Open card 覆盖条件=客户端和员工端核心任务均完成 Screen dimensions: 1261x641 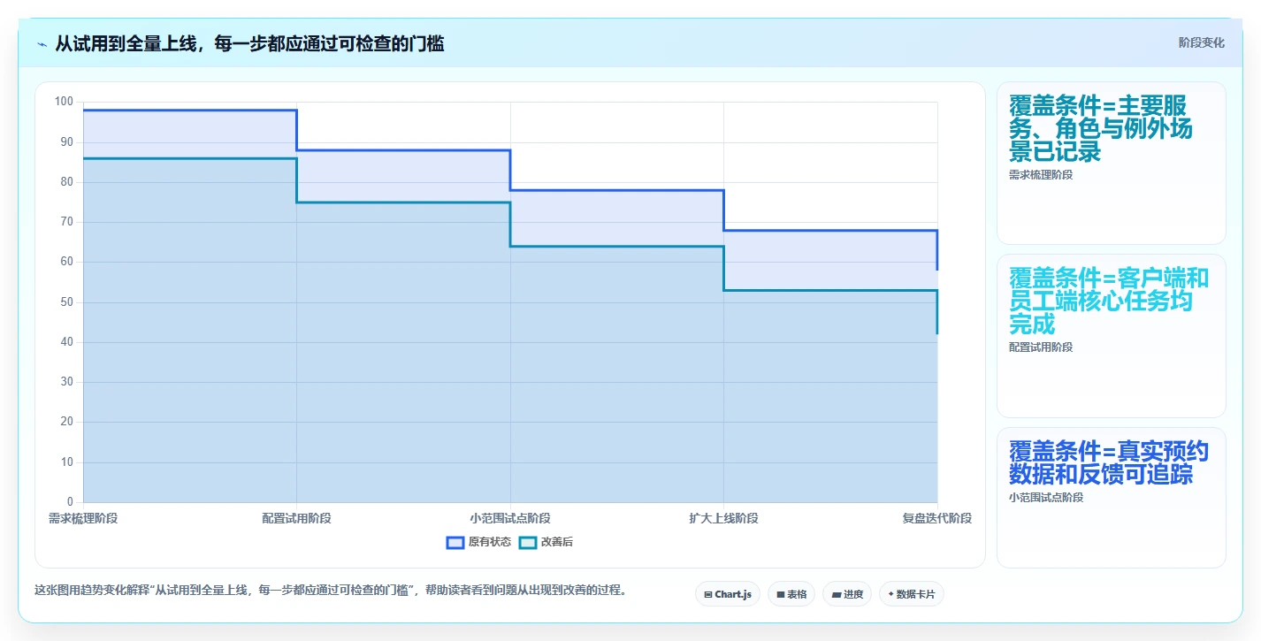pos(1112,336)
